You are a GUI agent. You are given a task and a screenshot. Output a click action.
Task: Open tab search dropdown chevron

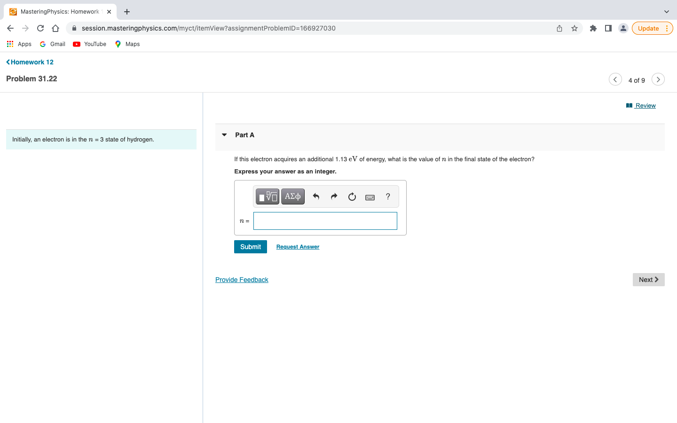[x=666, y=12]
